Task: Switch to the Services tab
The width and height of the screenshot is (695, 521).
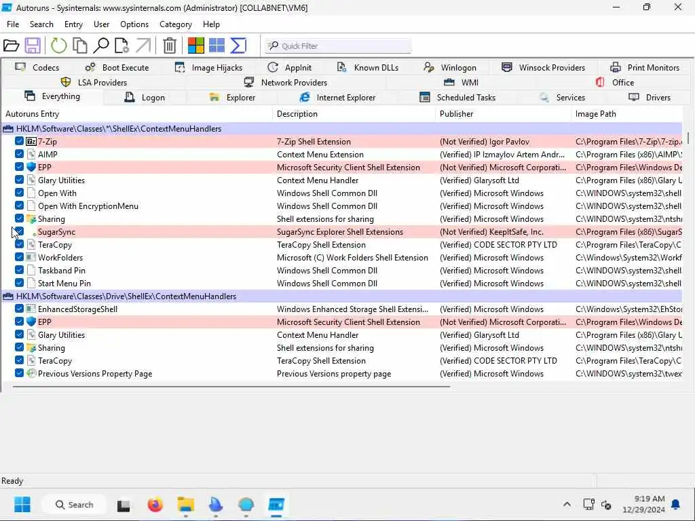Action: (x=563, y=98)
